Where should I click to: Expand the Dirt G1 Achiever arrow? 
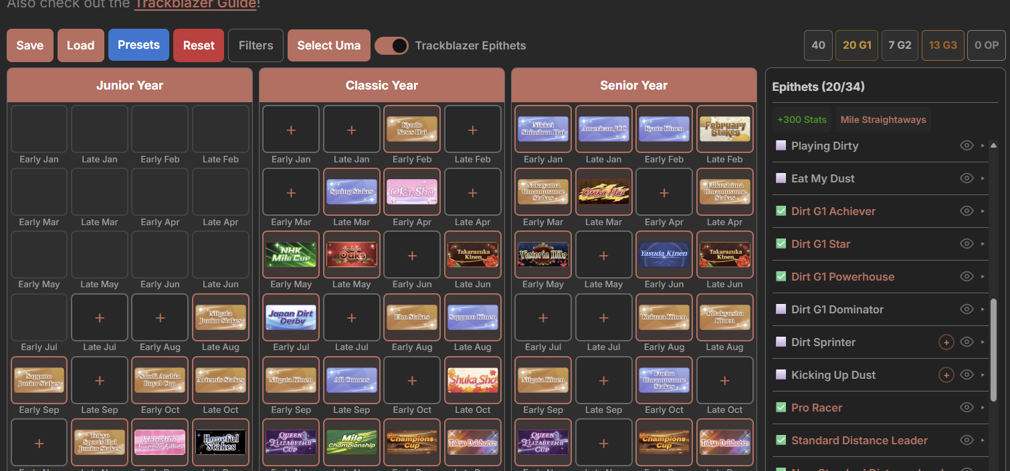[x=983, y=211]
